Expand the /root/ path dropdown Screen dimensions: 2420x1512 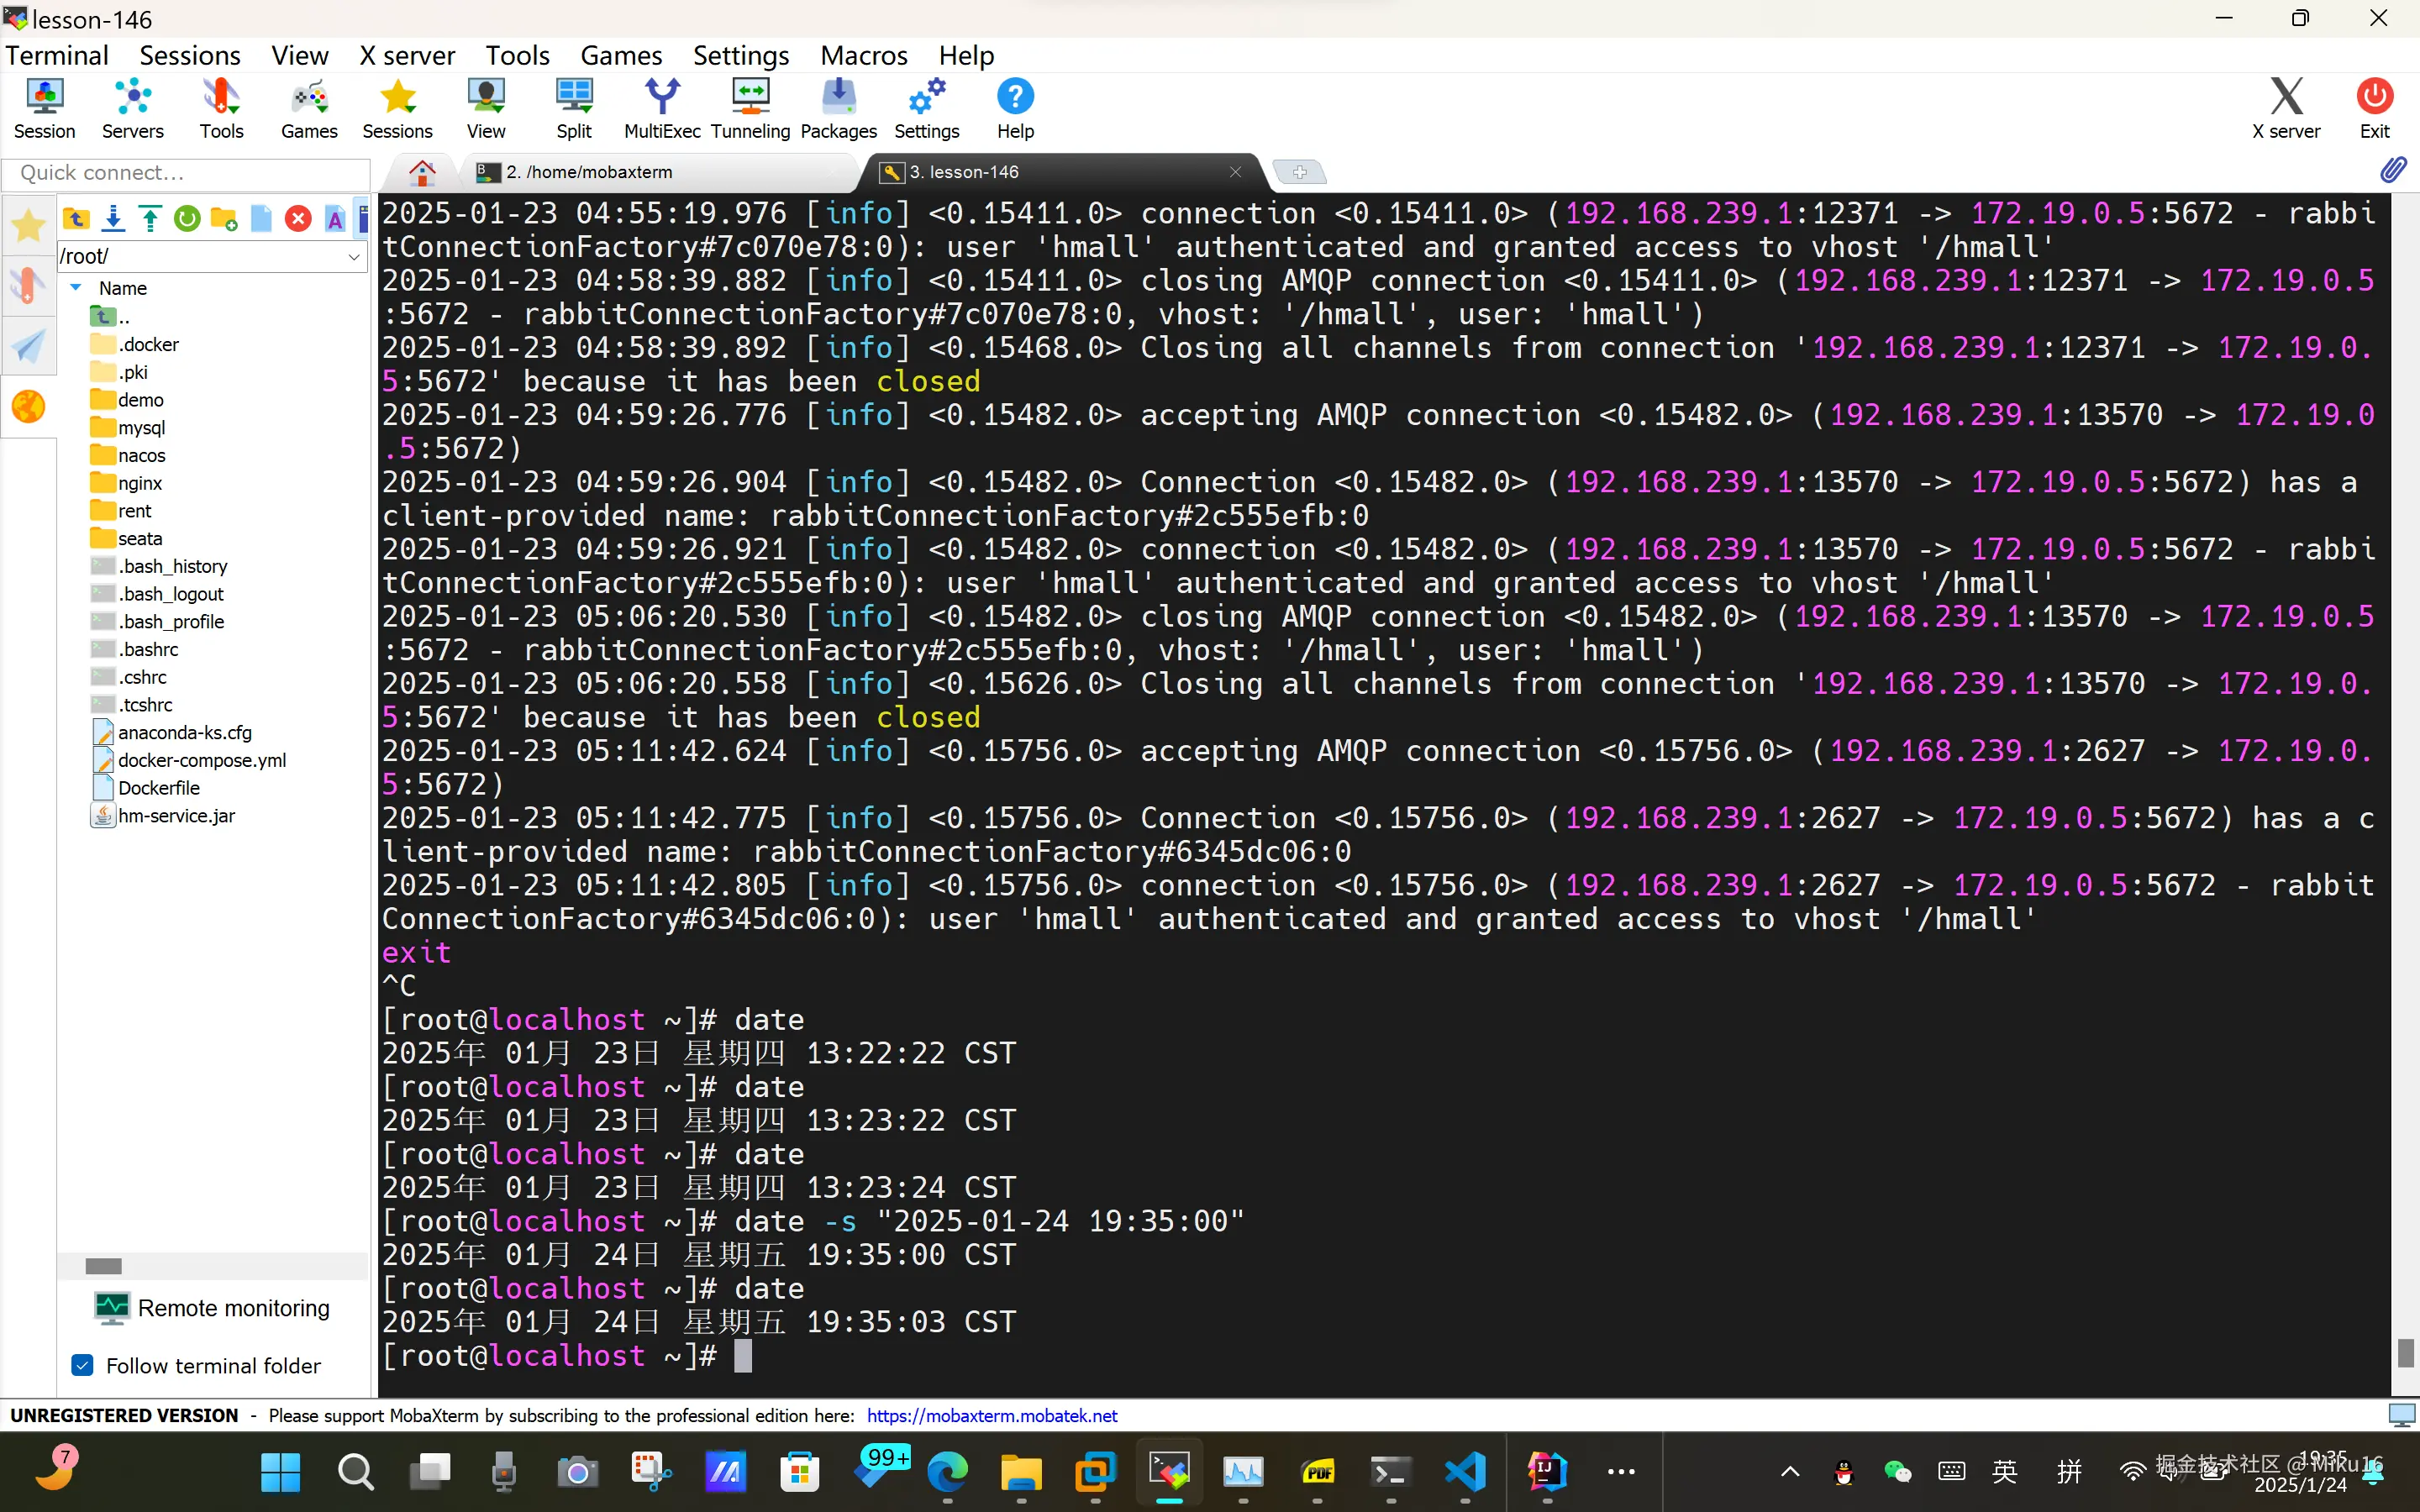[353, 257]
